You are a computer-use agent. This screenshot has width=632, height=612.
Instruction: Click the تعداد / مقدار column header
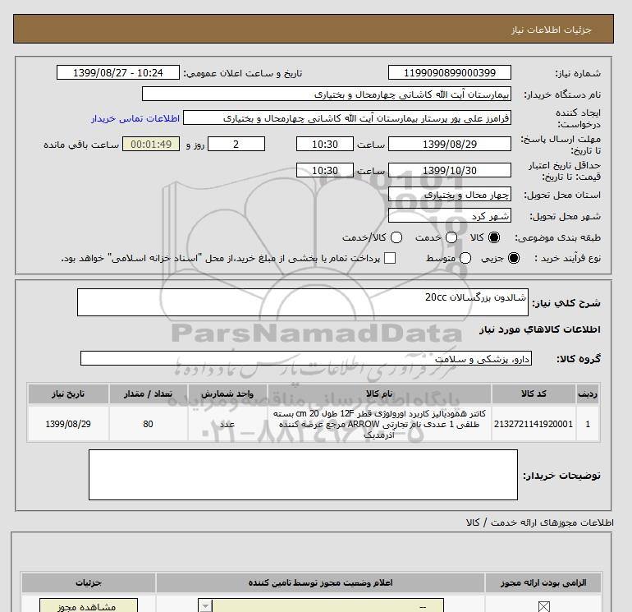coord(148,393)
